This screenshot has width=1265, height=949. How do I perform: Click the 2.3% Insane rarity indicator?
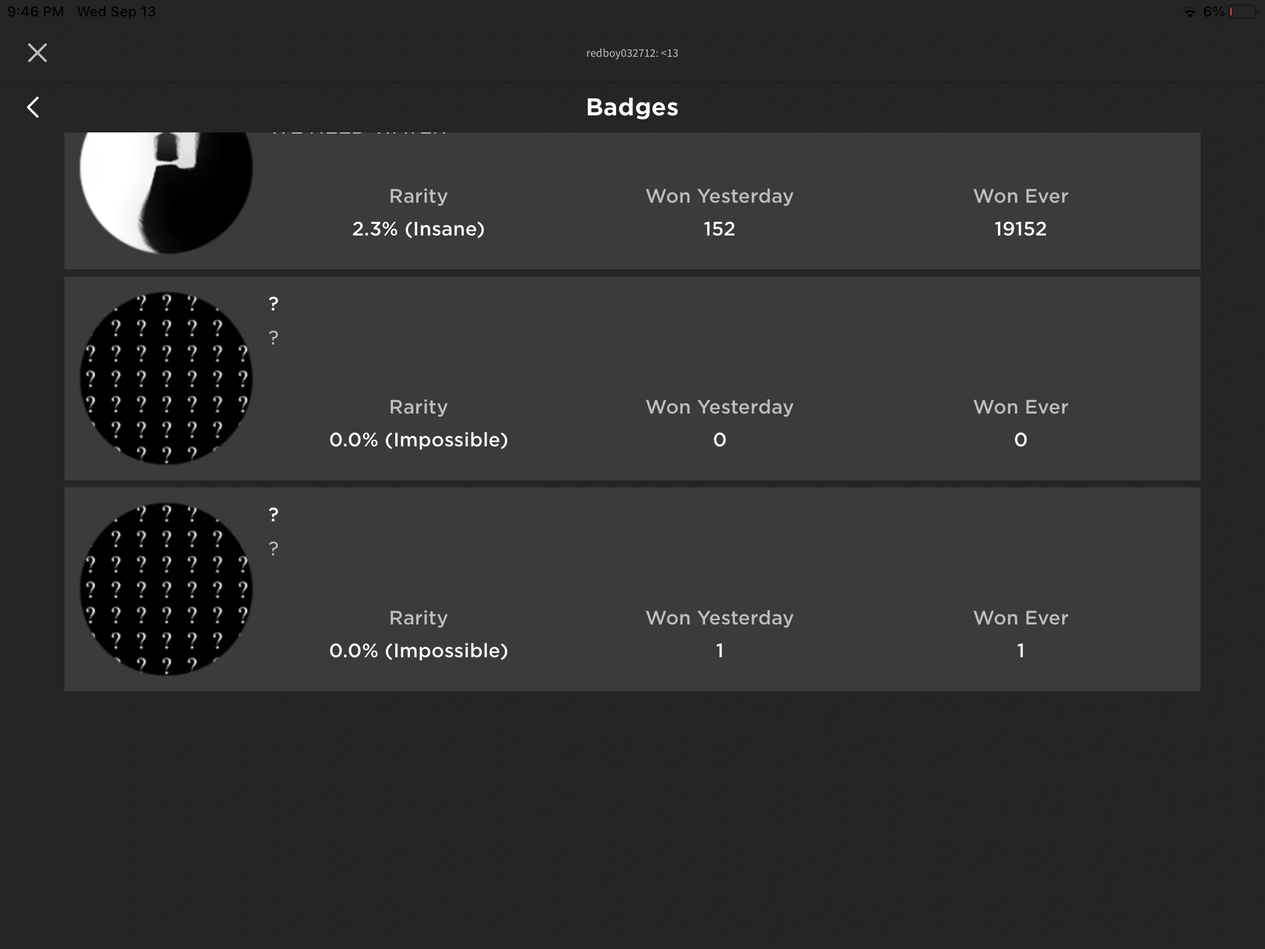[418, 228]
